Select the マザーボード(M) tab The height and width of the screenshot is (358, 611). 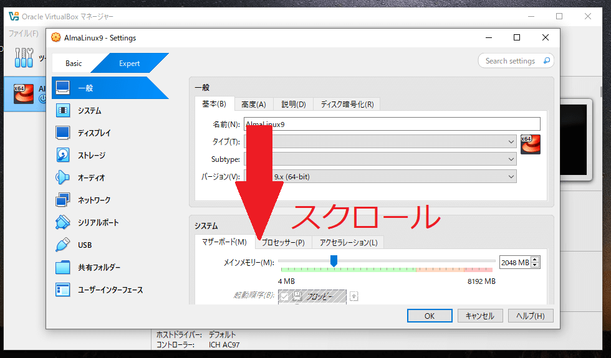point(224,242)
